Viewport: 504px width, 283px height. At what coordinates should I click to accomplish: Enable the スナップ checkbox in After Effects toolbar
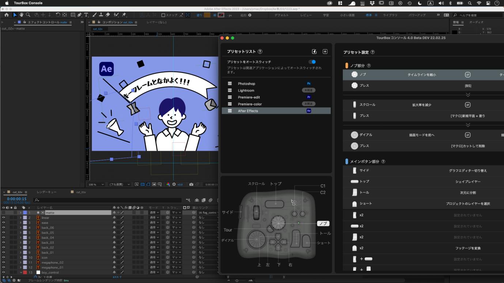click(163, 15)
